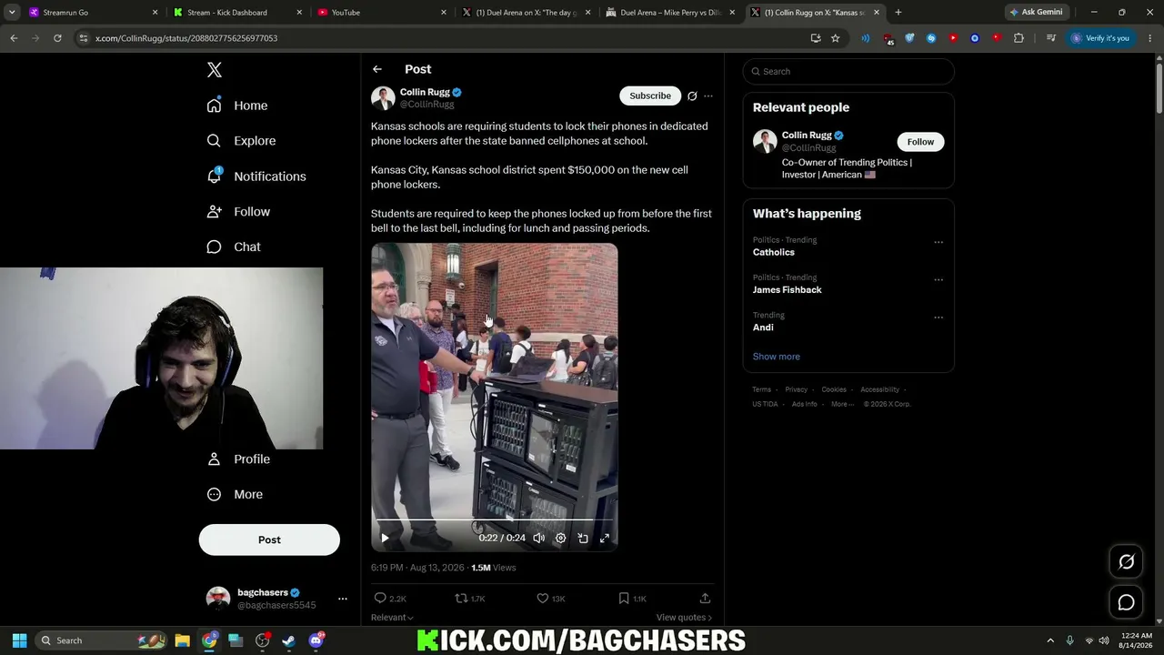
Task: Enter fullscreen on the video
Action: coord(605,539)
